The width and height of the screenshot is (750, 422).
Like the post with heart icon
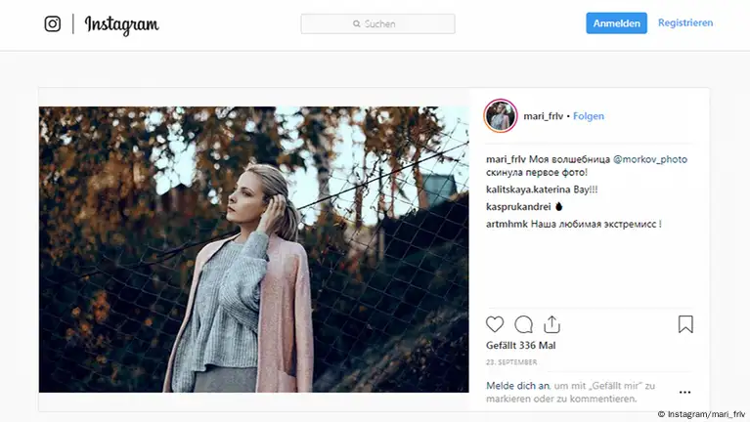pyautogui.click(x=495, y=324)
